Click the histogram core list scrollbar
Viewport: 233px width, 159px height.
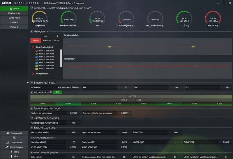(x=61, y=58)
